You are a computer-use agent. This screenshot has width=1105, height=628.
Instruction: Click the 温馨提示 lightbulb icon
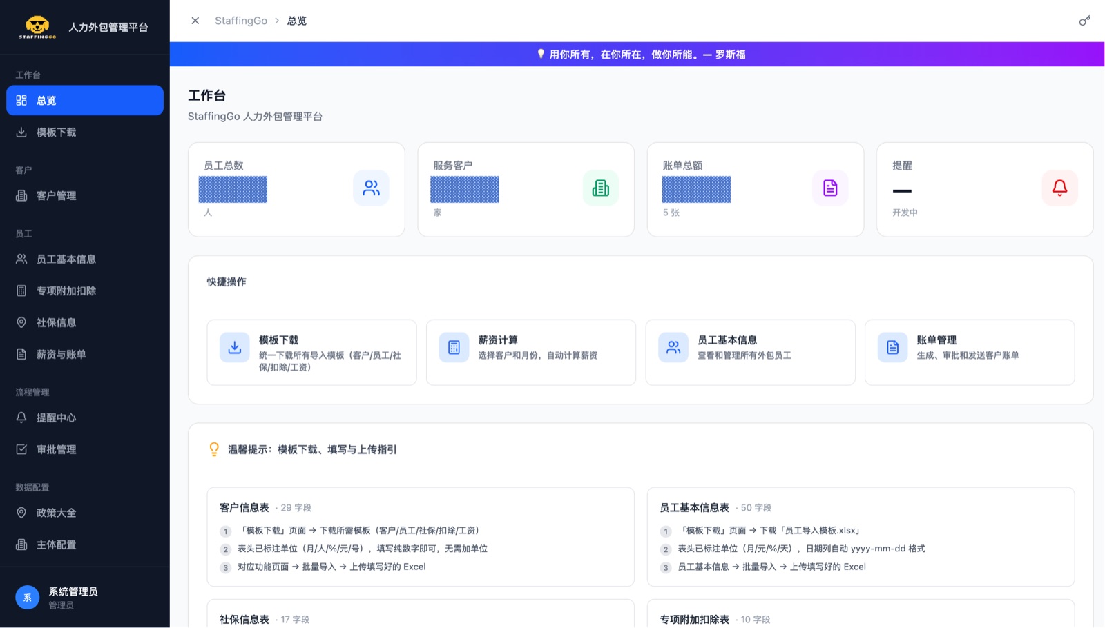point(214,449)
